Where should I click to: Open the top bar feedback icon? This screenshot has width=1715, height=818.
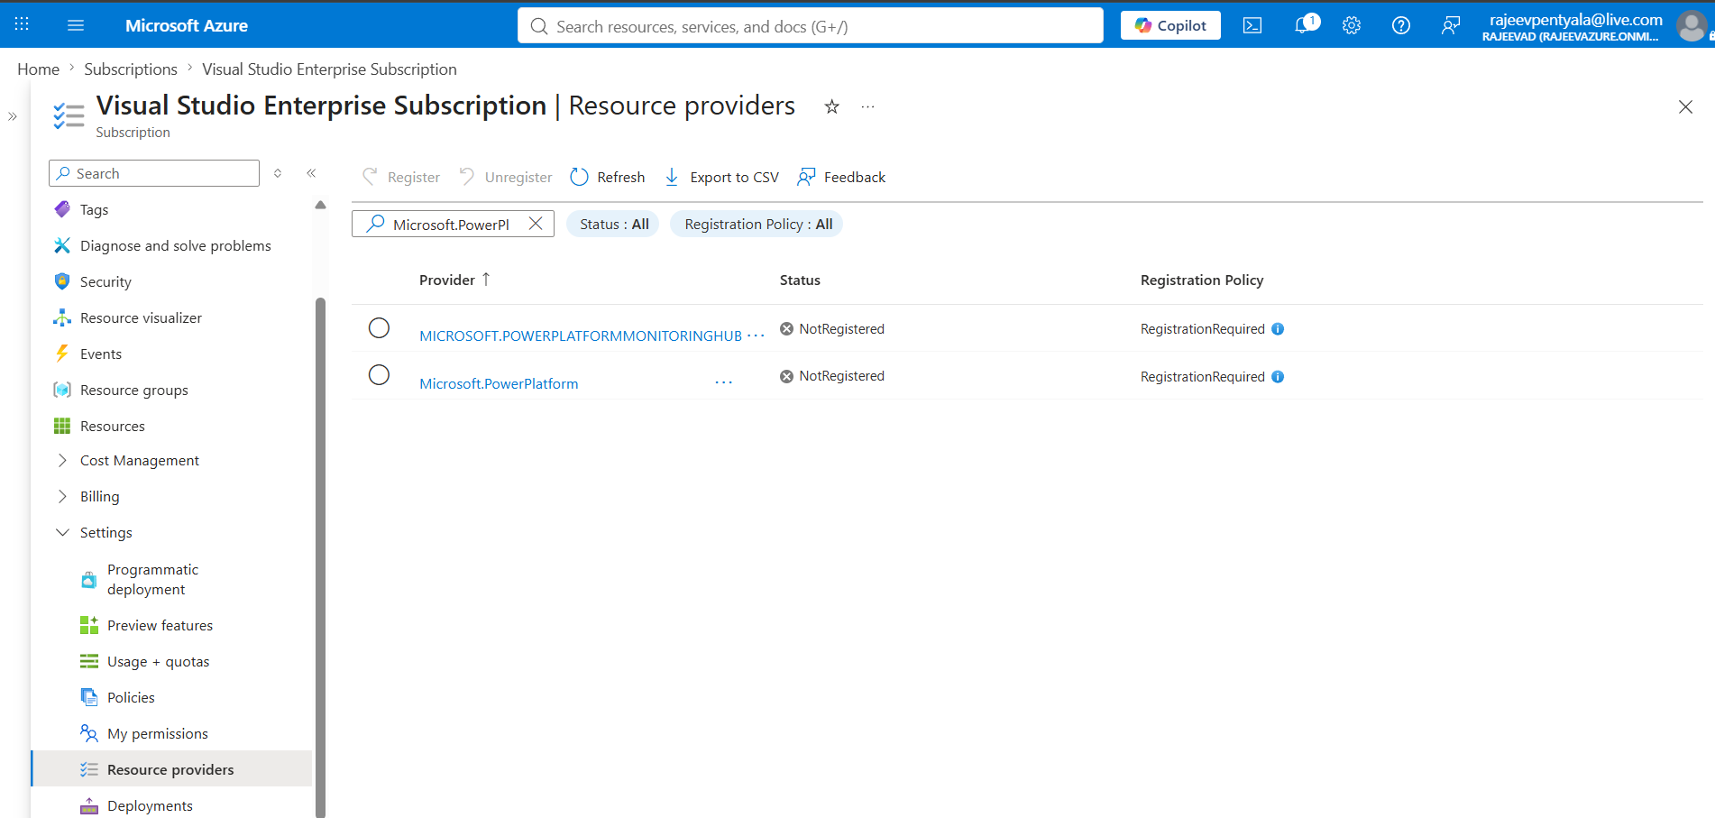[1450, 25]
